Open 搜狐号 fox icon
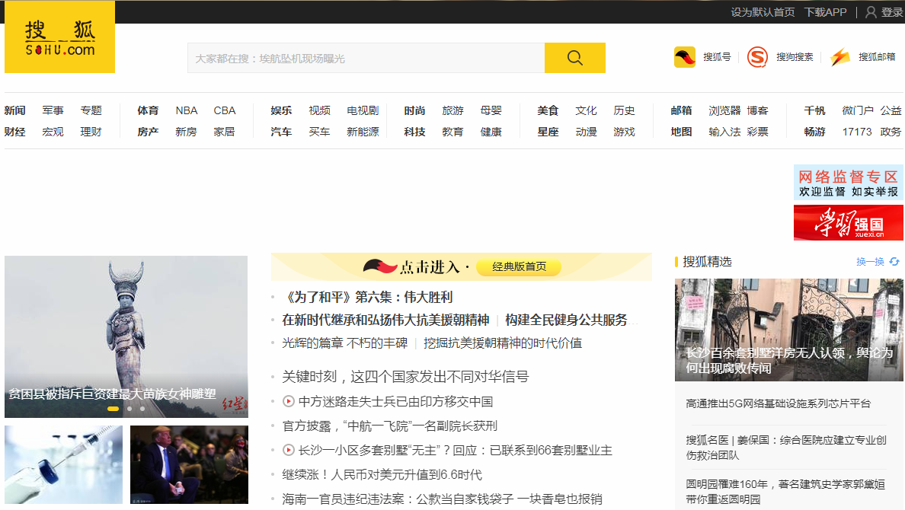 [685, 57]
